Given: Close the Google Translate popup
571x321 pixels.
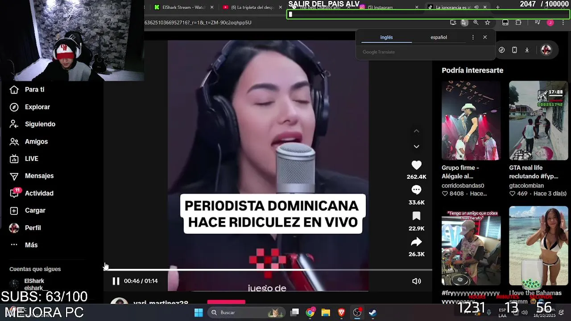Looking at the screenshot, I should click(485, 37).
